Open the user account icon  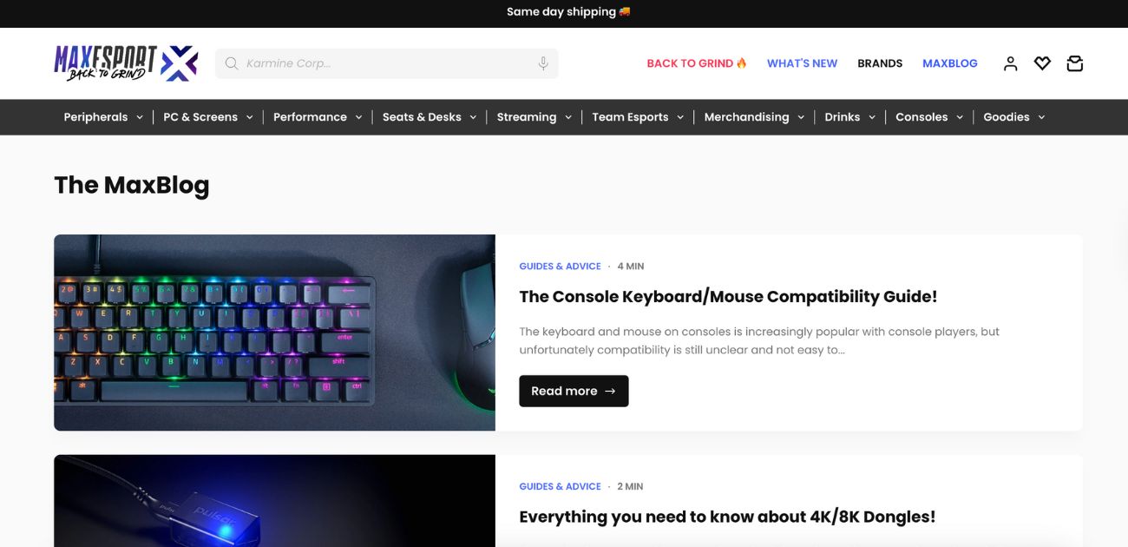tap(1010, 63)
